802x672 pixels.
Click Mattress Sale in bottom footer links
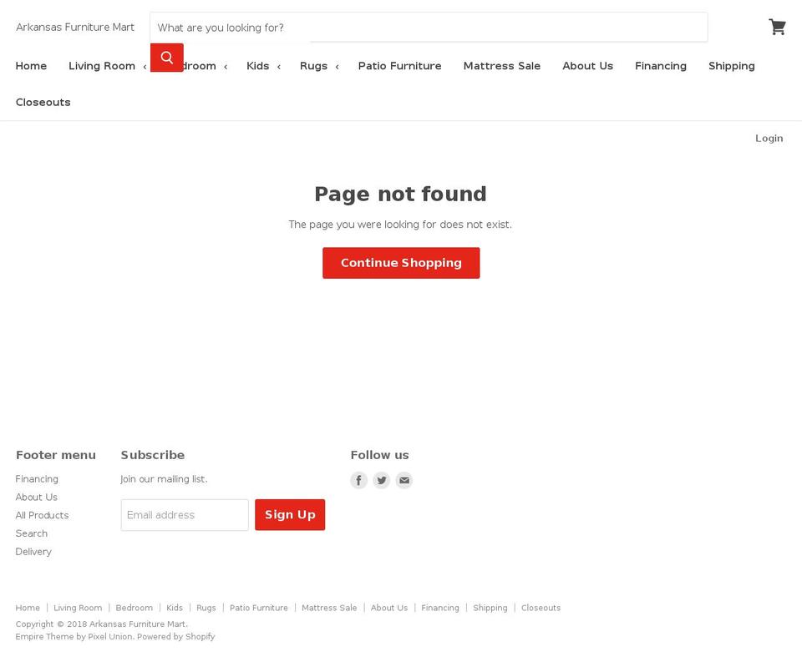329,608
